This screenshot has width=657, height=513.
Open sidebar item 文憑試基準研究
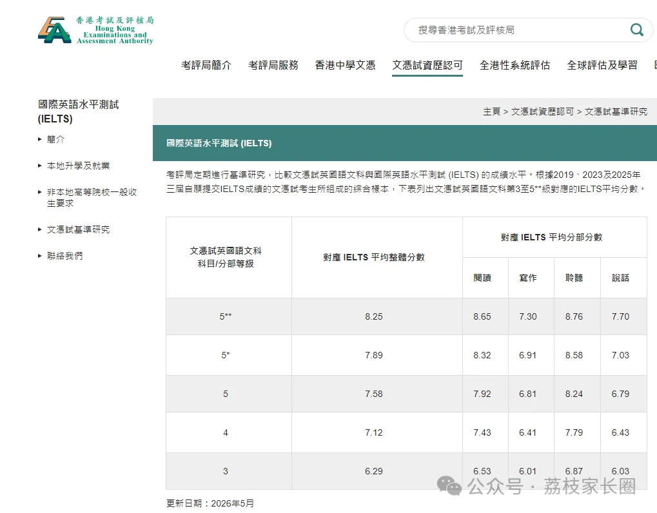pyautogui.click(x=79, y=229)
